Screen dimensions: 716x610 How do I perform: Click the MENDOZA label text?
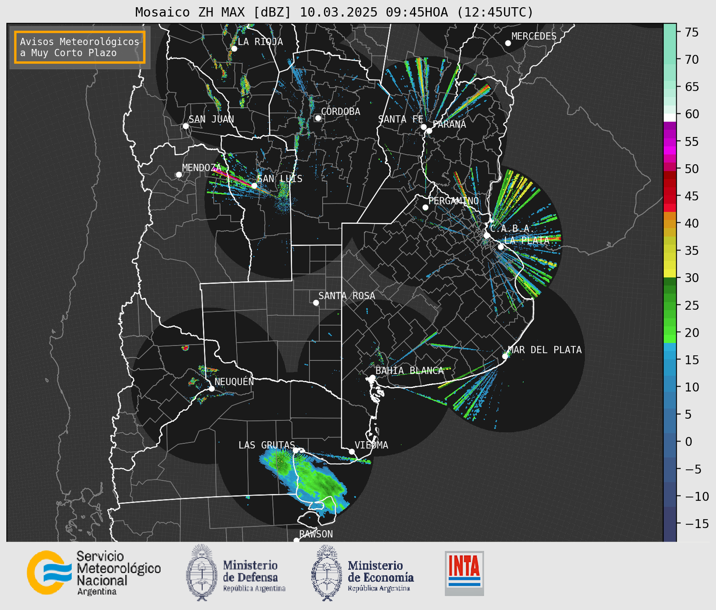(x=202, y=168)
